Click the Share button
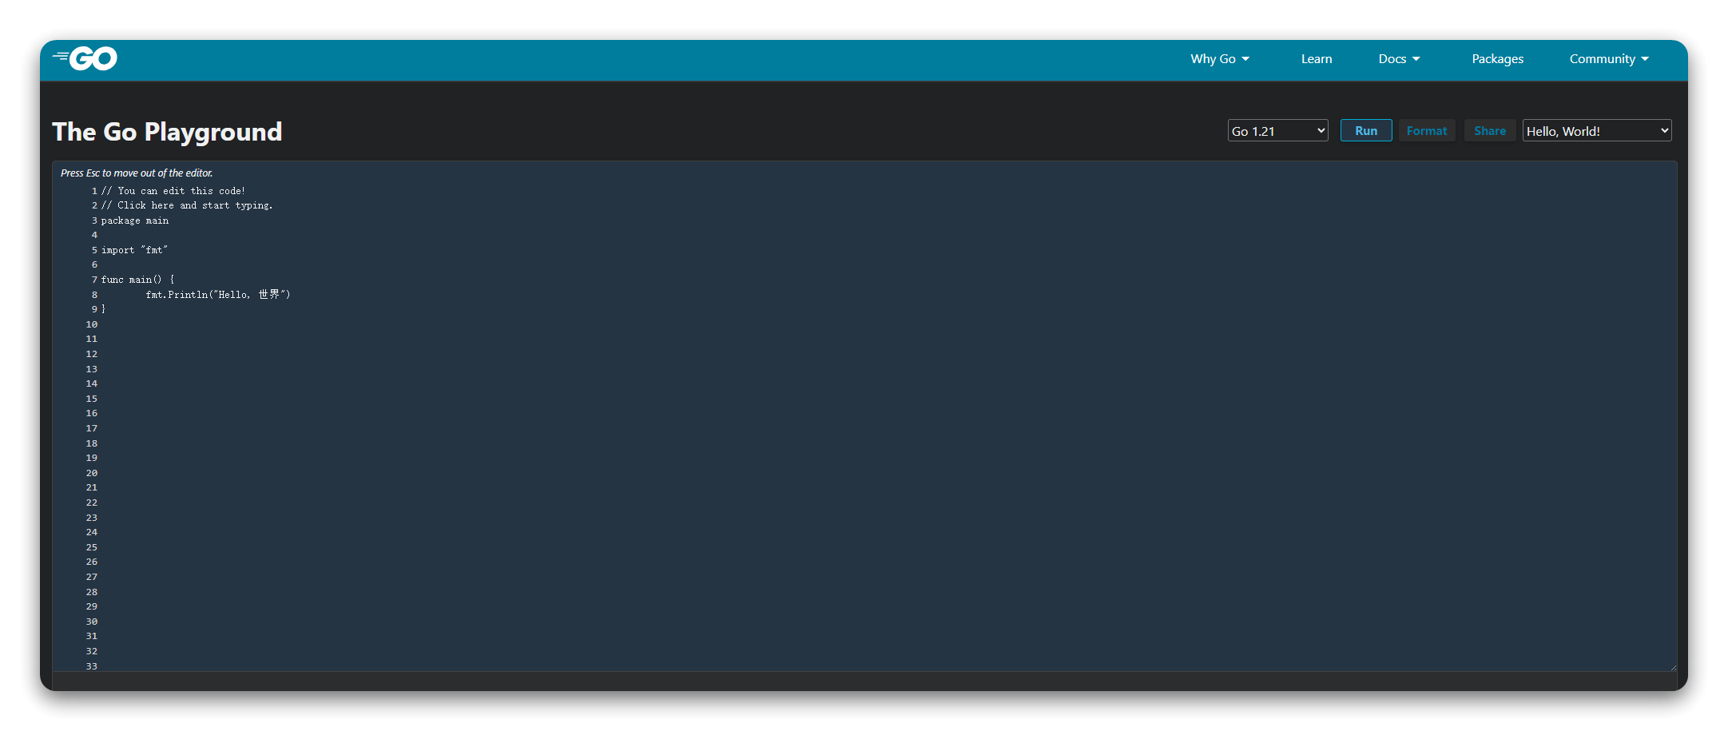The width and height of the screenshot is (1728, 731). coord(1490,131)
